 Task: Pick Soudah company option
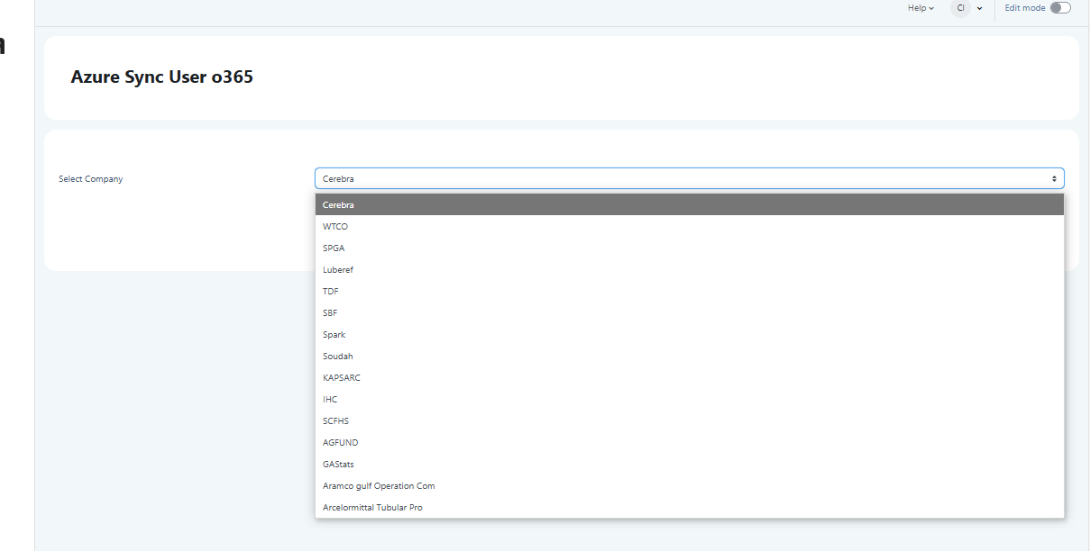tap(689, 357)
